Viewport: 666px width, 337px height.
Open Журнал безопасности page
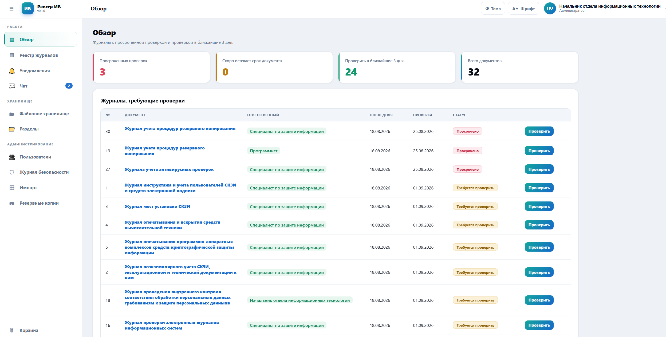tap(41, 172)
